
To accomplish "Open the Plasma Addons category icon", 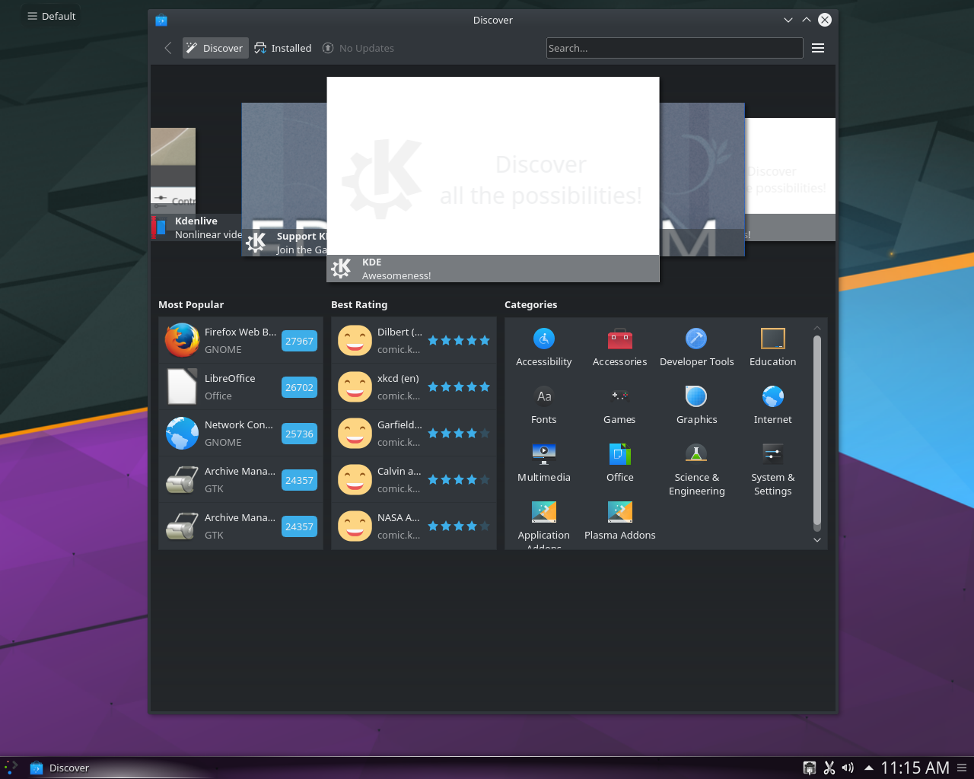I will (619, 512).
